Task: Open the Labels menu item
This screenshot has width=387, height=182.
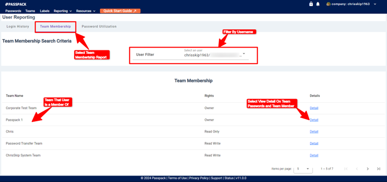Action: [44, 11]
